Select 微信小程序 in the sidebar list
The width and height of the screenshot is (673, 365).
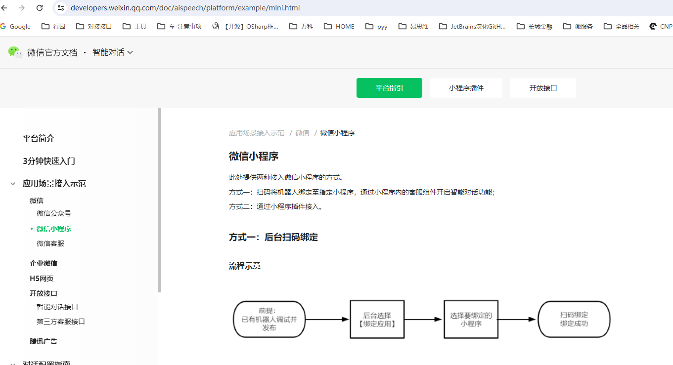(x=54, y=229)
